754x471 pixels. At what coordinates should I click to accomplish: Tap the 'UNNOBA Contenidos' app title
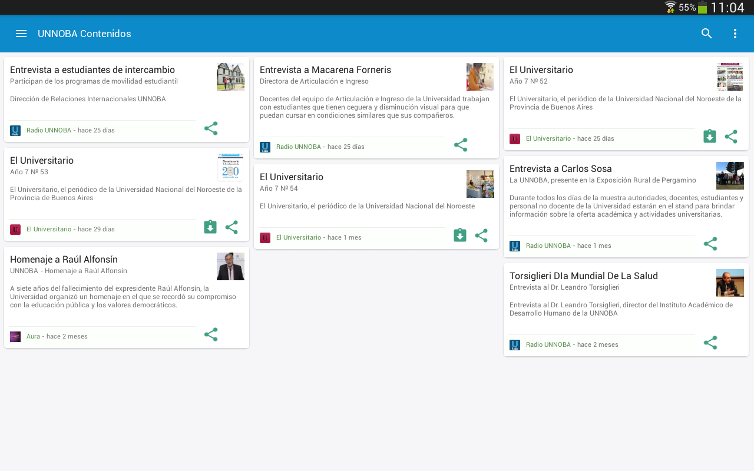click(x=84, y=34)
